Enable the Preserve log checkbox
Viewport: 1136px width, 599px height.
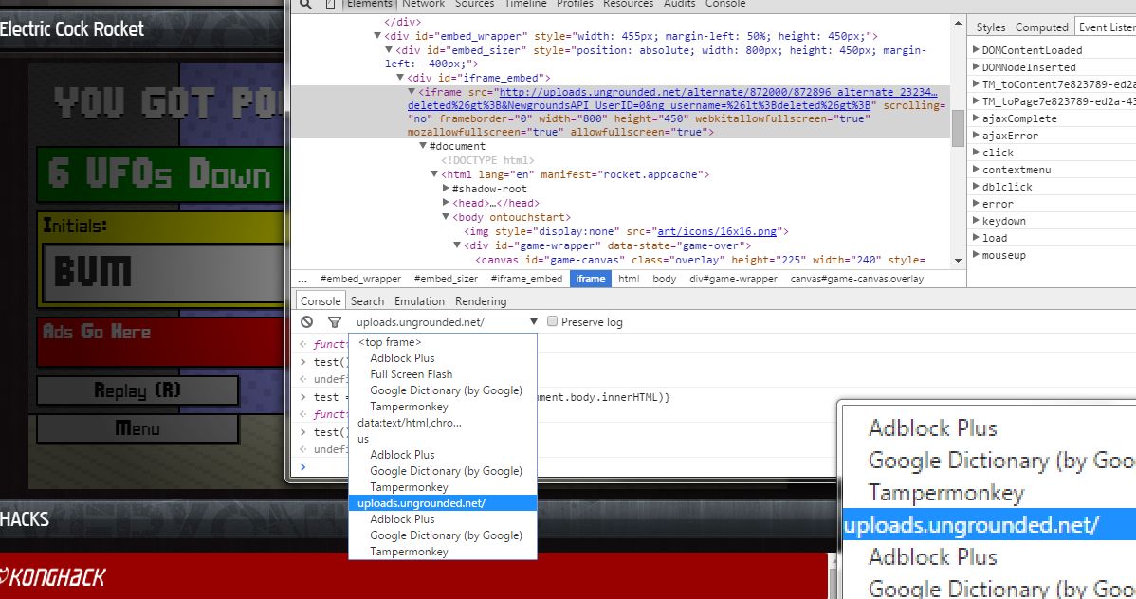(x=553, y=322)
